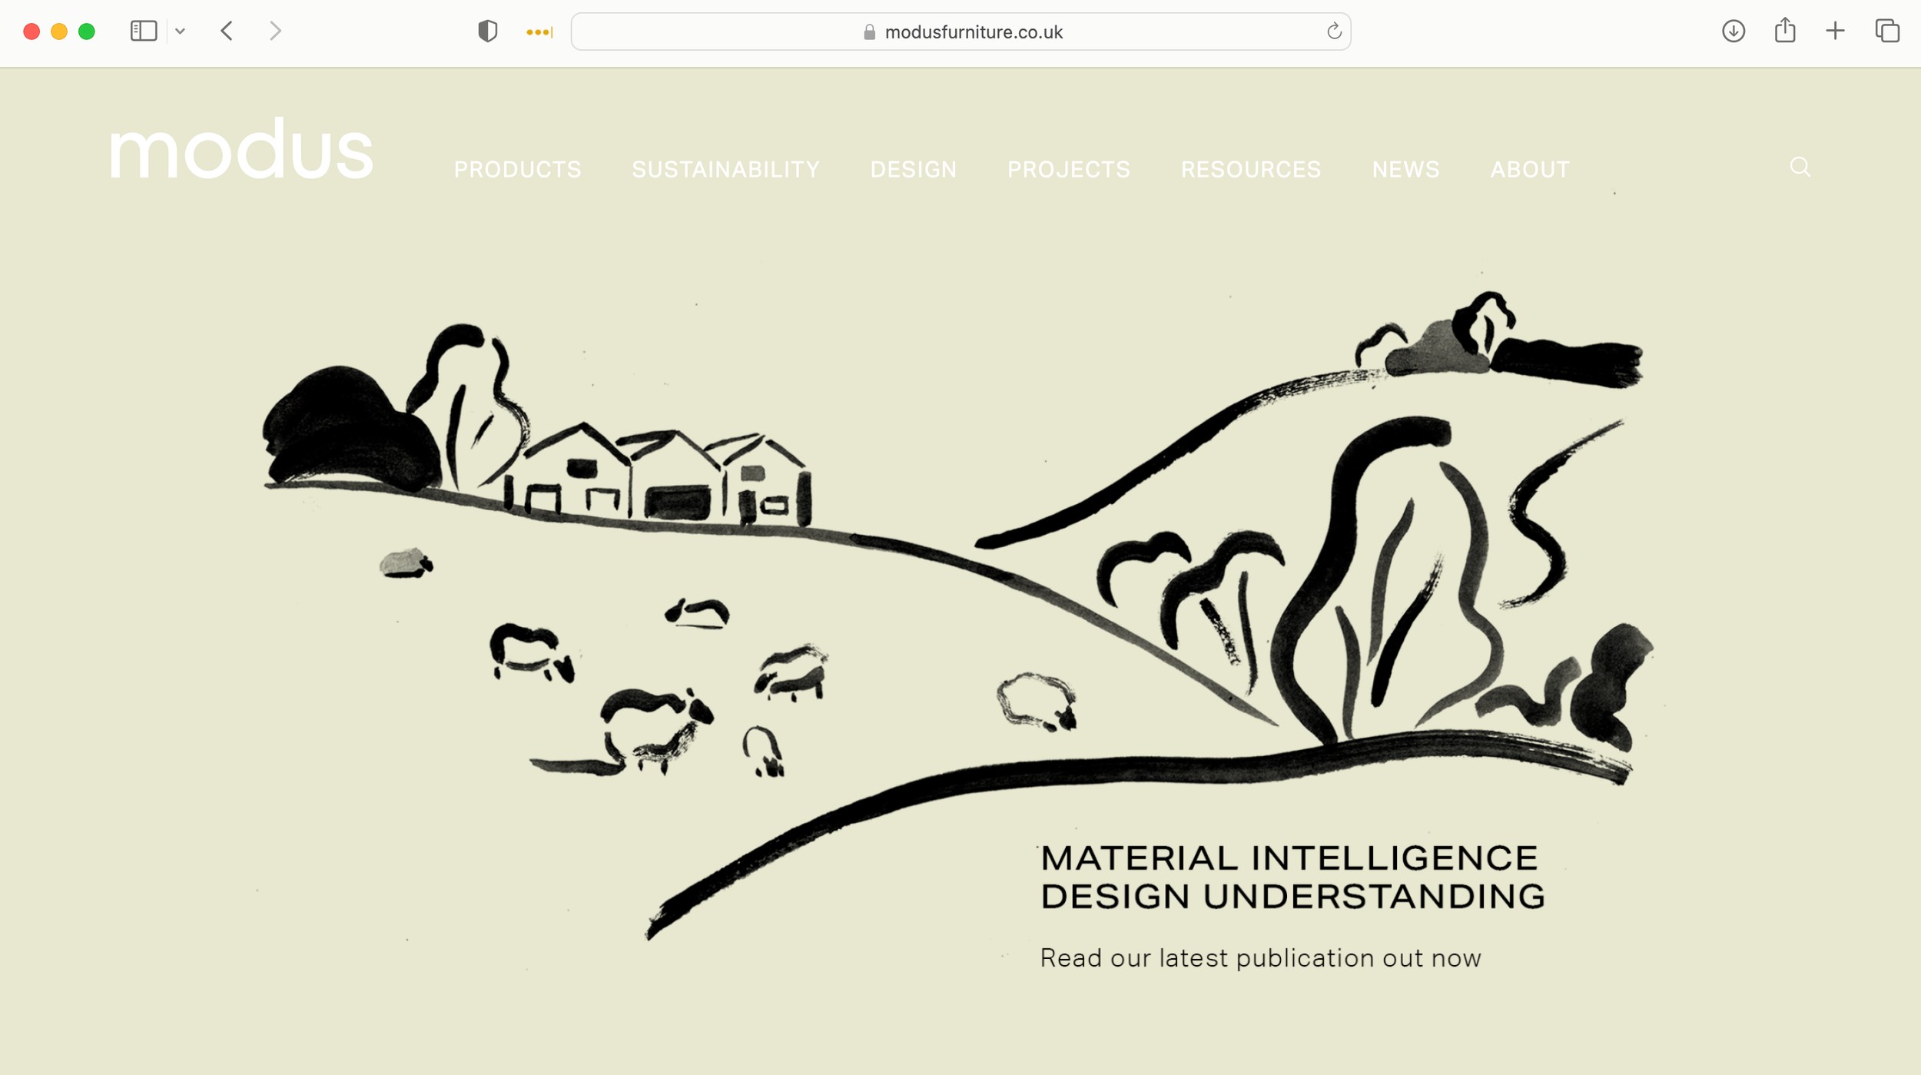Show downloads with the download icon
The width and height of the screenshot is (1921, 1075).
click(1734, 31)
